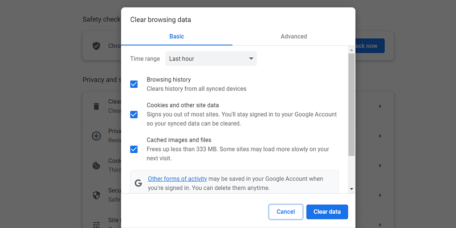Click the Google G logo icon
456x228 pixels.
coord(138,183)
